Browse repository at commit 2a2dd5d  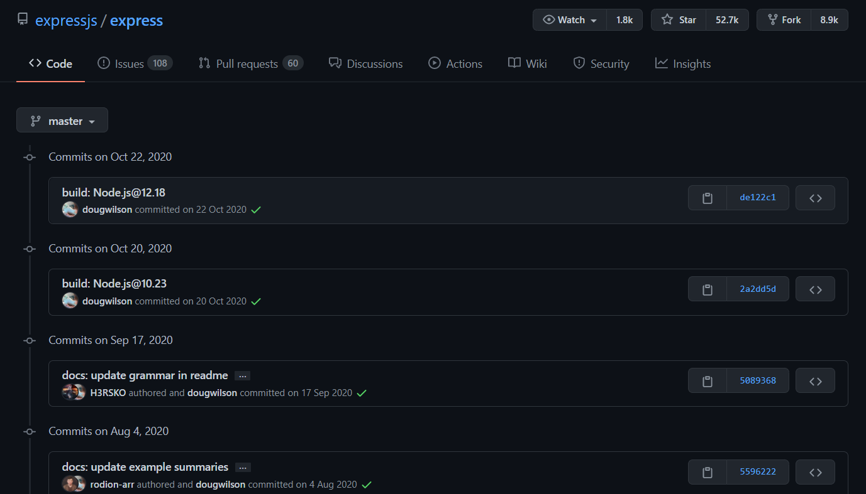pos(815,289)
